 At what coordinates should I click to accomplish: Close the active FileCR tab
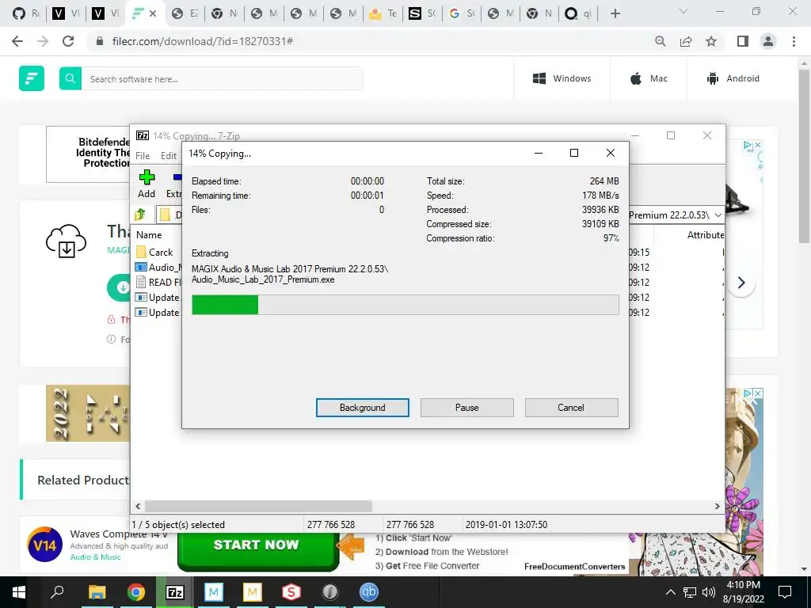153,14
